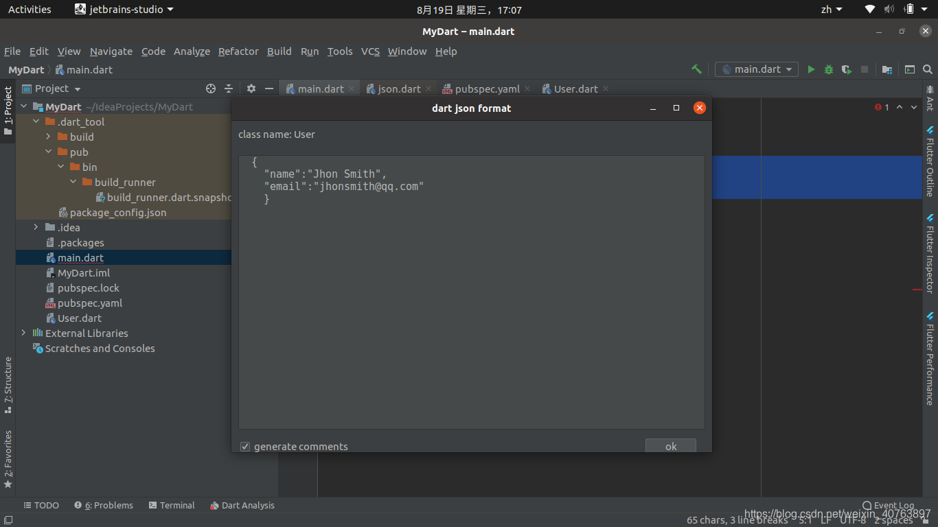This screenshot has height=527, width=938.
Task: Click the date and time clock
Action: pos(469,10)
